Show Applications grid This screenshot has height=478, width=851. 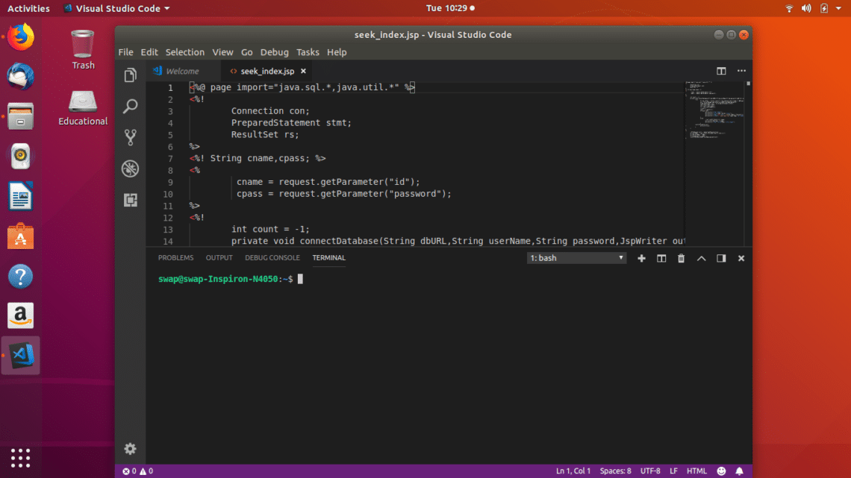pyautogui.click(x=21, y=458)
